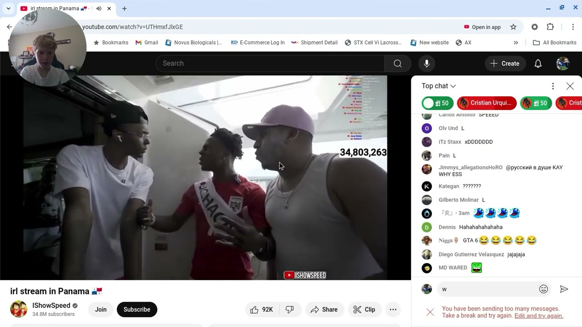Close the live chat panel
Screen dimensions: 582x327
pyautogui.click(x=570, y=86)
